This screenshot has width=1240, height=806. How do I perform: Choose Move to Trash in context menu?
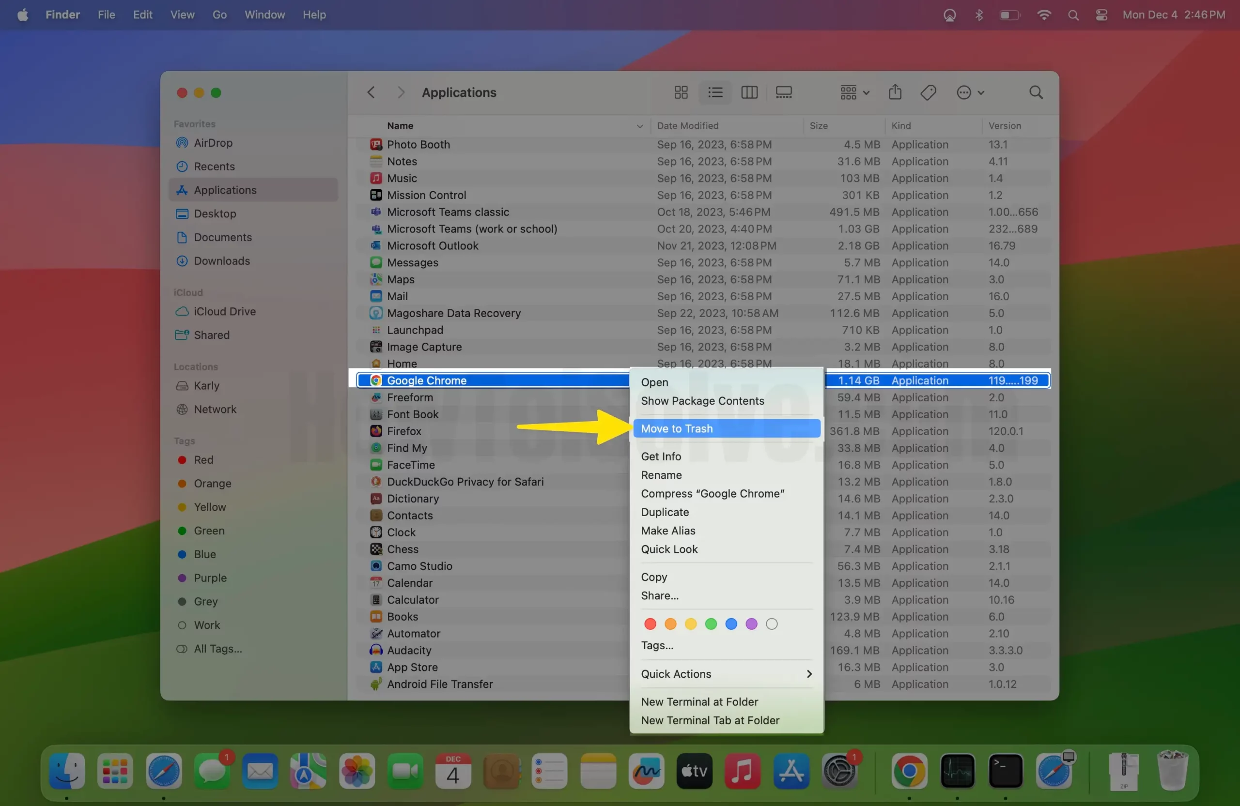[726, 428]
